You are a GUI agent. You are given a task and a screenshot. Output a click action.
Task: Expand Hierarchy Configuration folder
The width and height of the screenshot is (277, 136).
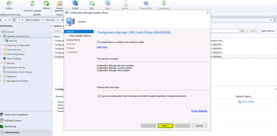point(1,45)
